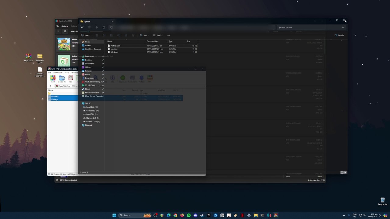Select This PC in the navigation pane
The height and width of the screenshot is (219, 390).
tap(88, 103)
